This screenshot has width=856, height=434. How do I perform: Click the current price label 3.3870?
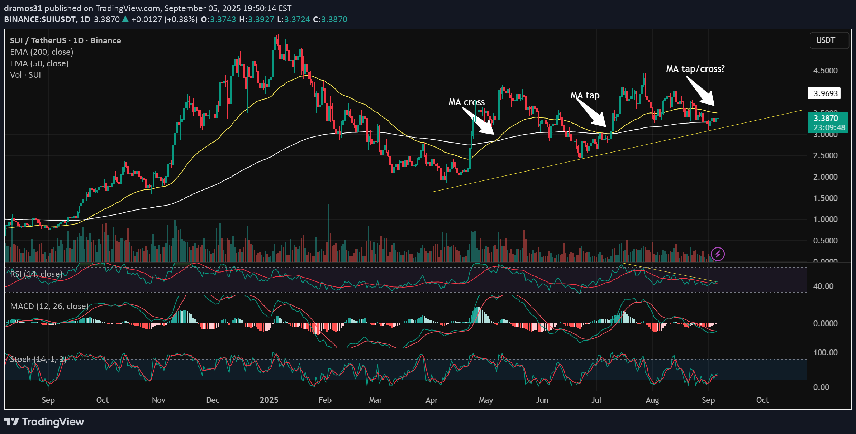828,123
